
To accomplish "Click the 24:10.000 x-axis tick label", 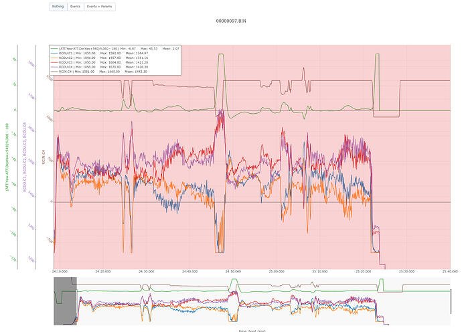I will pos(60,271).
